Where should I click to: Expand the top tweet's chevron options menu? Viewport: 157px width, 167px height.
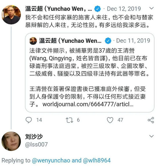coord(152,8)
